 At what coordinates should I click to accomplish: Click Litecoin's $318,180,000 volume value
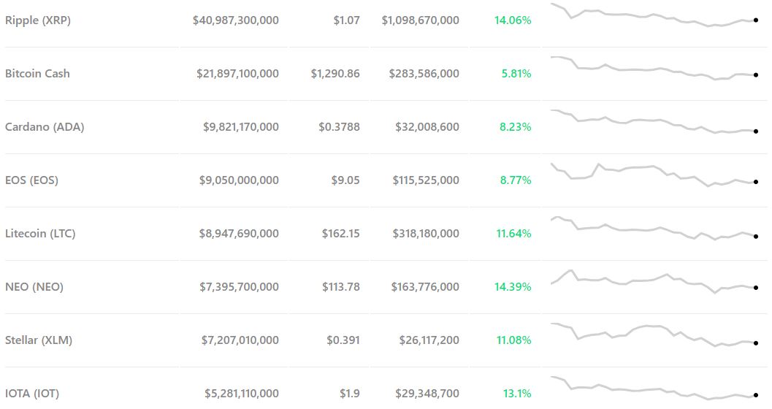click(426, 234)
